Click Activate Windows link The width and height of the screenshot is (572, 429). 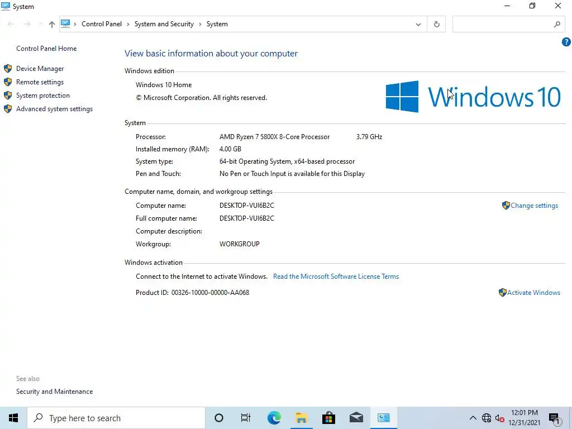pos(533,293)
